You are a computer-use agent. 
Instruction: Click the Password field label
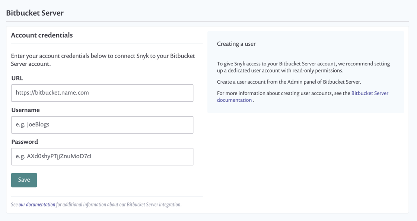point(25,142)
